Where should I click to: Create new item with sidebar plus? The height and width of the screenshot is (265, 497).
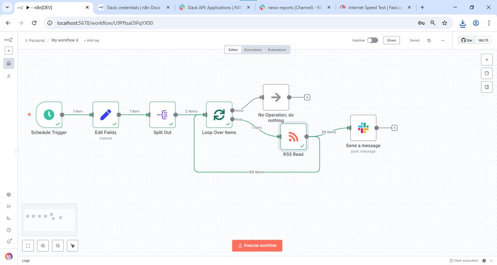pos(9,51)
